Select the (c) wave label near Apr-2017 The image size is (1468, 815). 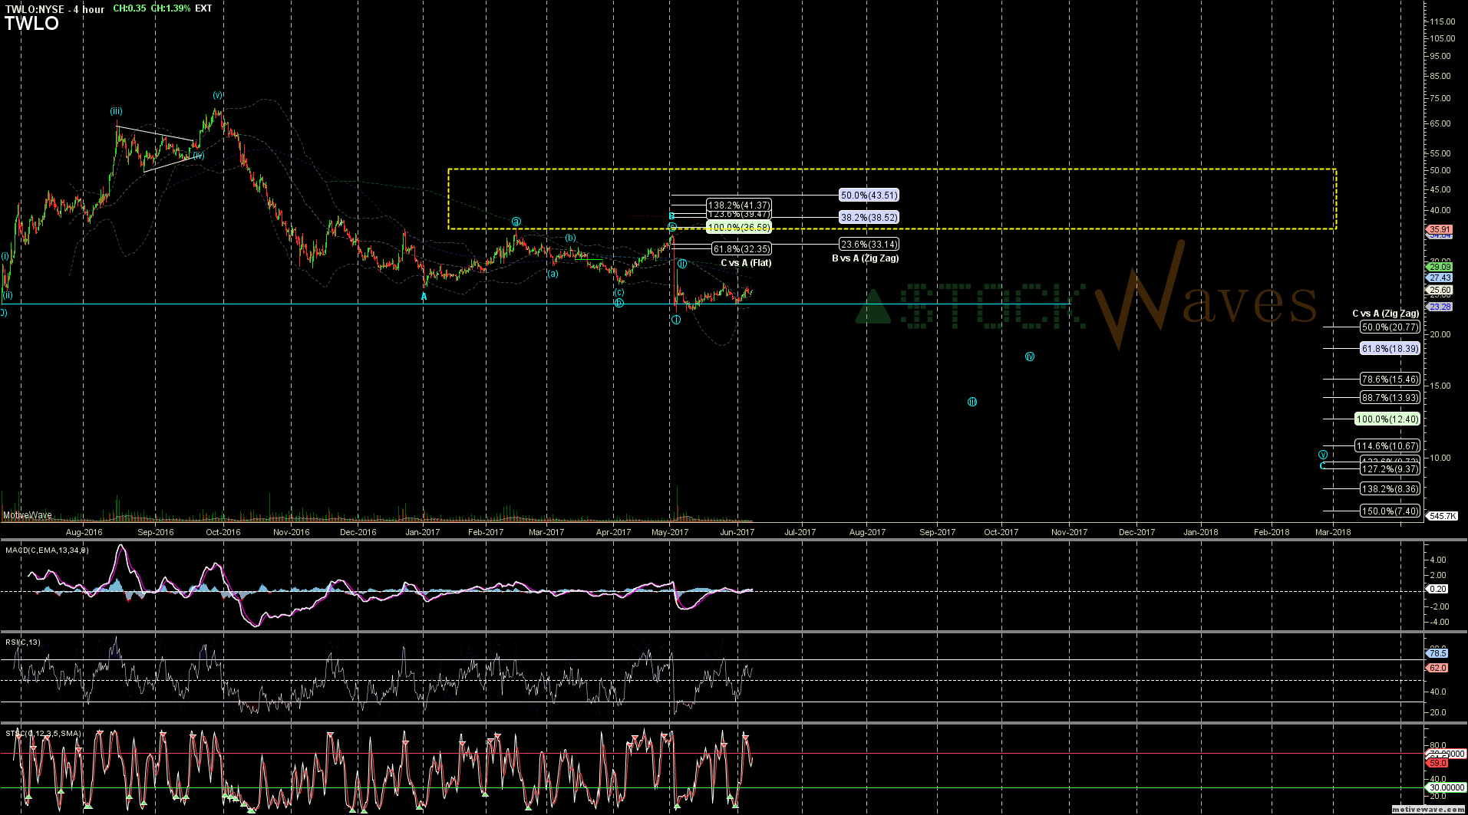tap(619, 292)
